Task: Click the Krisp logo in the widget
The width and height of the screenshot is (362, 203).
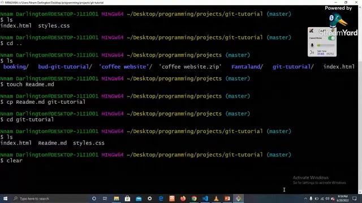Action: [312, 30]
